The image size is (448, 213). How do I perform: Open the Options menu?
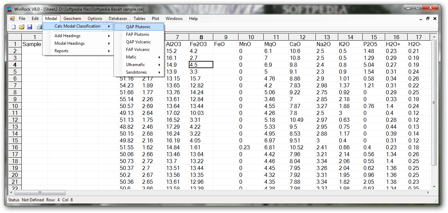coord(95,19)
